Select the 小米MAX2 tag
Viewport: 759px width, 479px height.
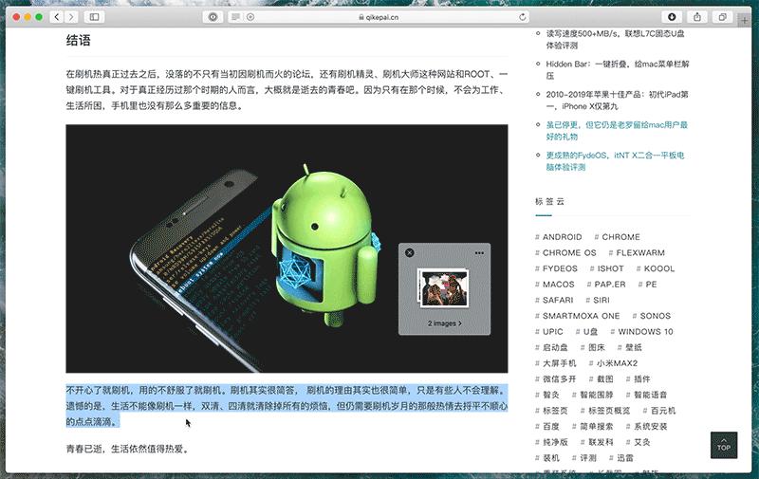click(613, 363)
